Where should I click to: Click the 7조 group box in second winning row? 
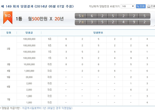81,22
